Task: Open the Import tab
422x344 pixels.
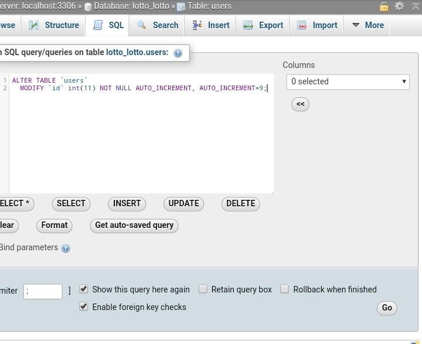Action: pos(317,25)
